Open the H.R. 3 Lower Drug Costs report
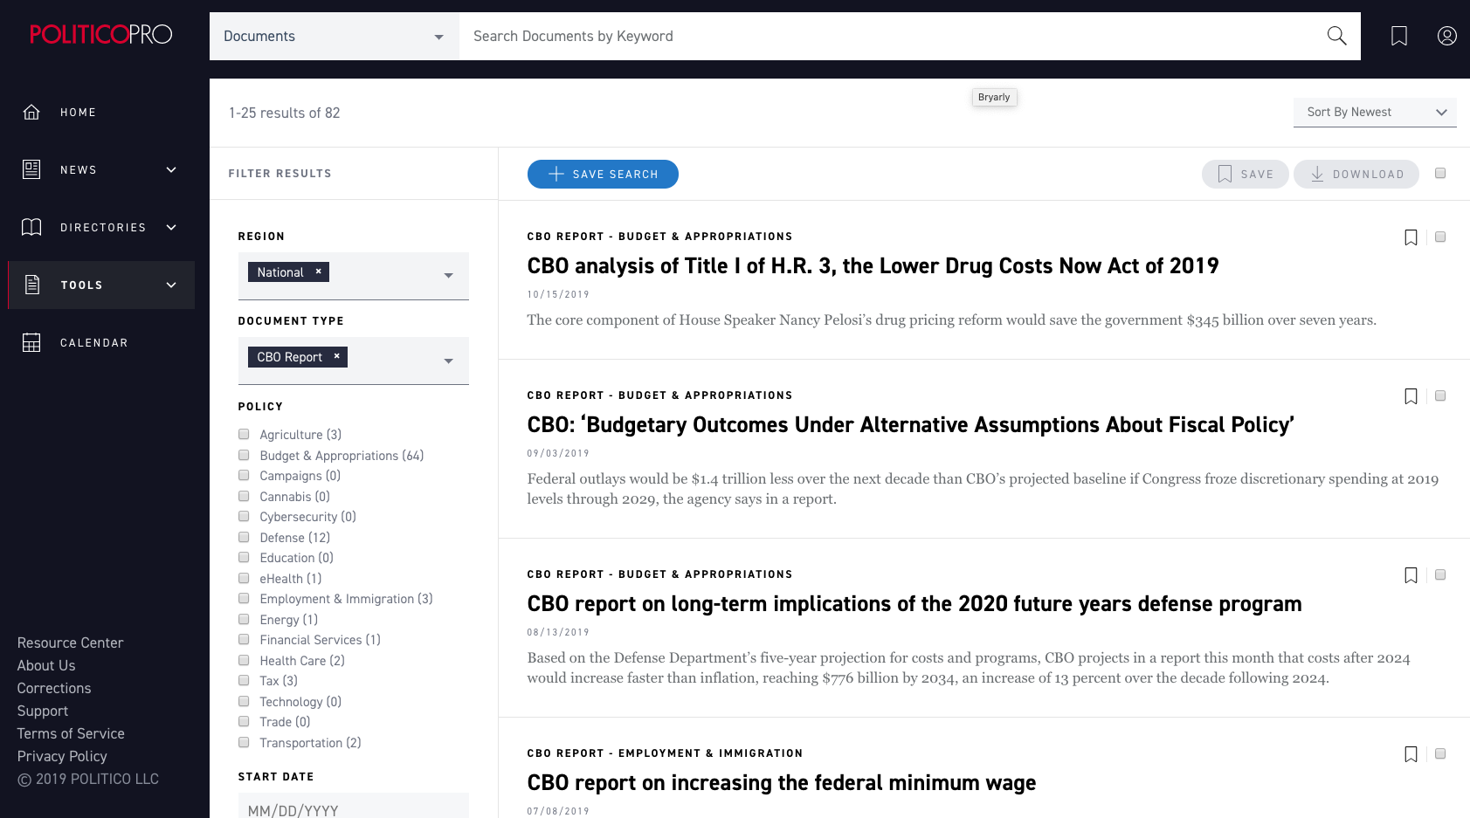1470x818 pixels. pyautogui.click(x=873, y=266)
